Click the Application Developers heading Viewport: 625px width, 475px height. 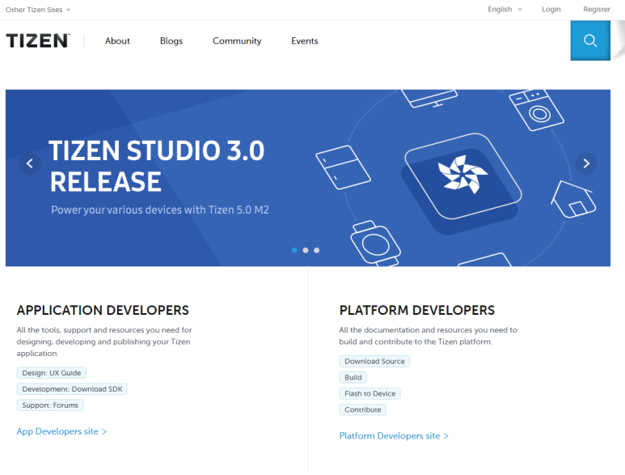coord(103,310)
